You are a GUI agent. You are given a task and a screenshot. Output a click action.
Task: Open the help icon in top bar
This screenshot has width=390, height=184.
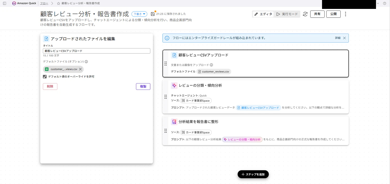[x=385, y=3]
